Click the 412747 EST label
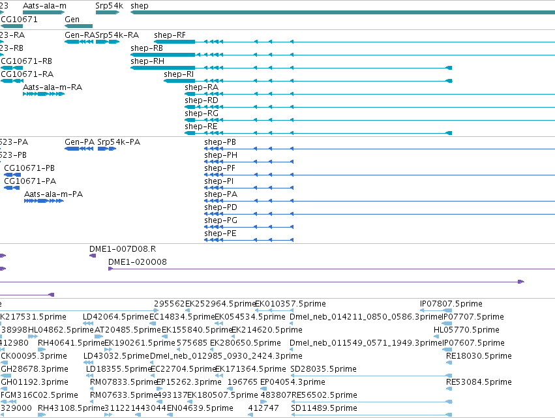 click(x=263, y=408)
